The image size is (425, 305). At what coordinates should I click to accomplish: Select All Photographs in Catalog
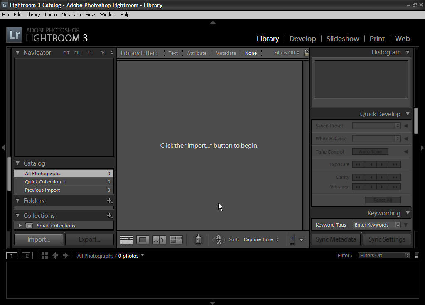[x=64, y=173]
